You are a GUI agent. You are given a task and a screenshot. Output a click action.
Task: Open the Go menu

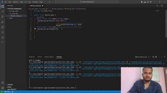click(x=26, y=2)
